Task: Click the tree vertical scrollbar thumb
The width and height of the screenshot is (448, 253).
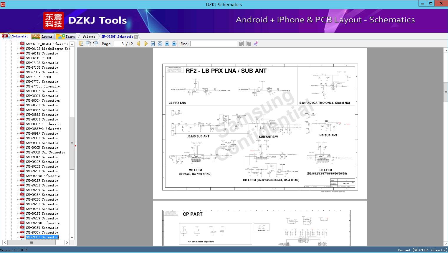Action: [72, 143]
